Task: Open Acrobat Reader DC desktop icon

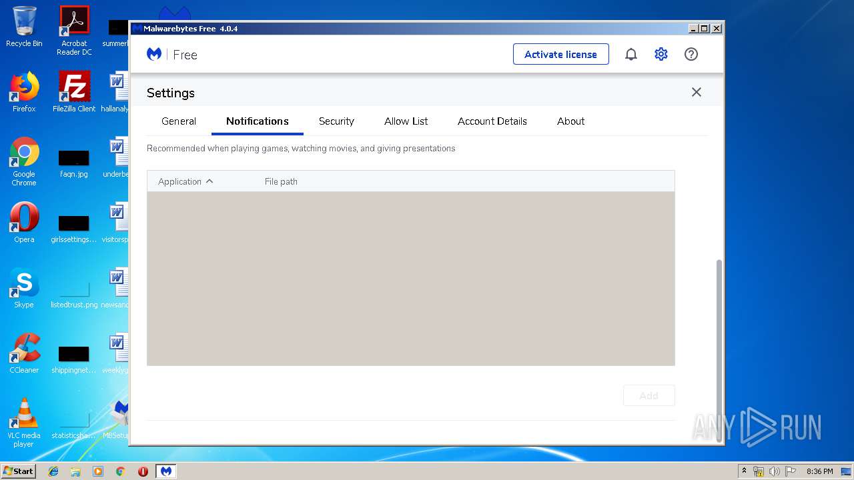Action: (x=74, y=31)
